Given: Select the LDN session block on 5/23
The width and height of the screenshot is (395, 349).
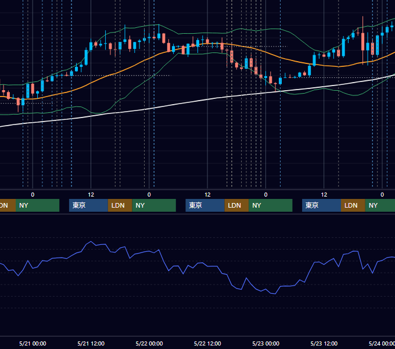Looking at the screenshot, I should 353,205.
